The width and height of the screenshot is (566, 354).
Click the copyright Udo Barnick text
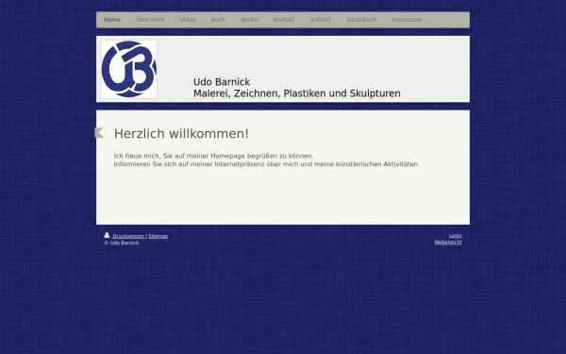pyautogui.click(x=122, y=244)
